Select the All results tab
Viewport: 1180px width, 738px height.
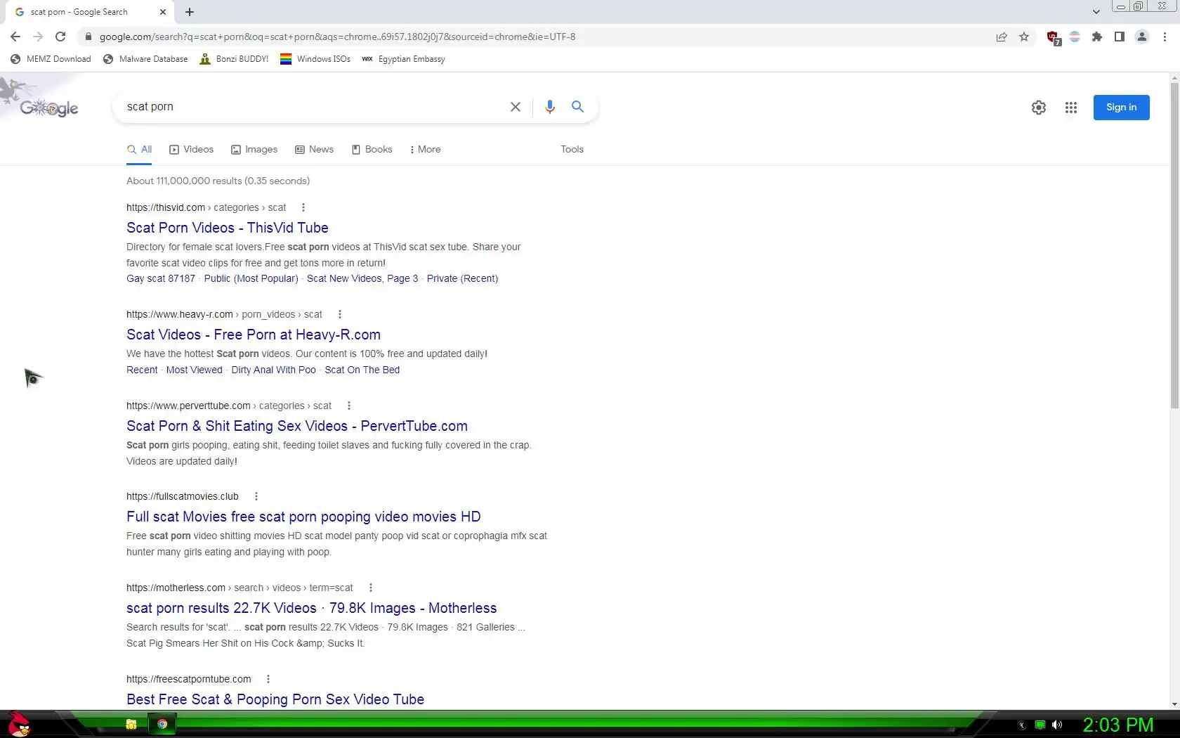(x=139, y=149)
